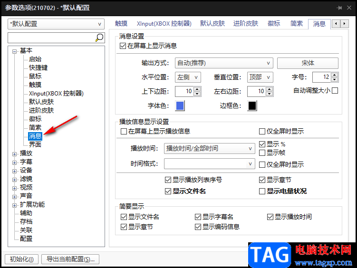Collapse the 基本 tree node

15,51
